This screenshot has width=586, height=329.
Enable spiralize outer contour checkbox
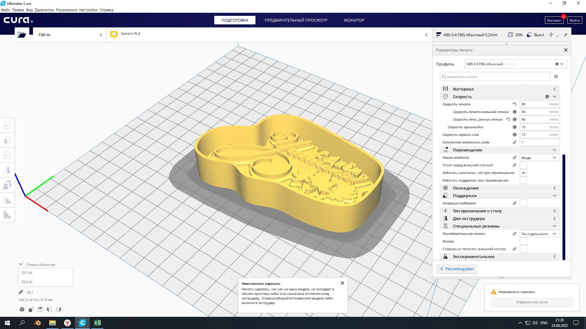523,249
